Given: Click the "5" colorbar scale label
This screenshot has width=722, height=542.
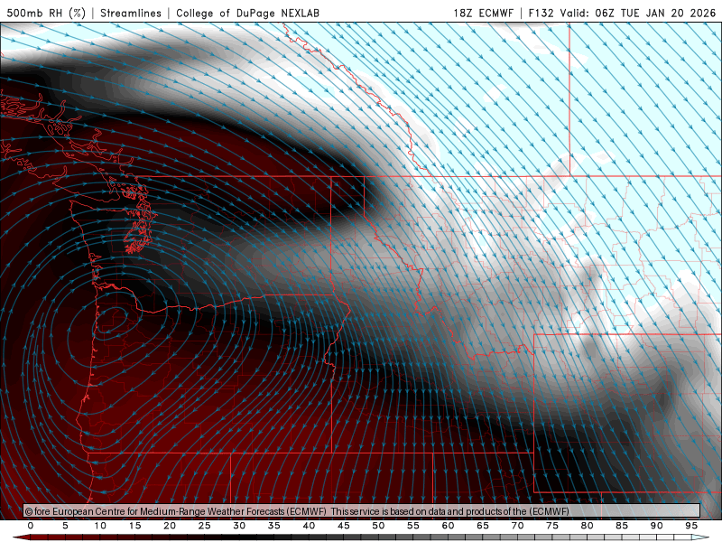Looking at the screenshot, I should coord(65,526).
